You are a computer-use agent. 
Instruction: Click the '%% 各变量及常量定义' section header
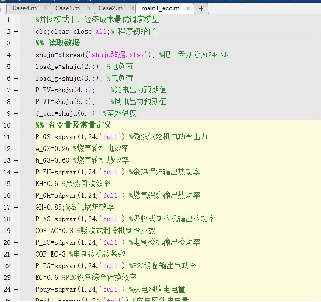point(73,125)
